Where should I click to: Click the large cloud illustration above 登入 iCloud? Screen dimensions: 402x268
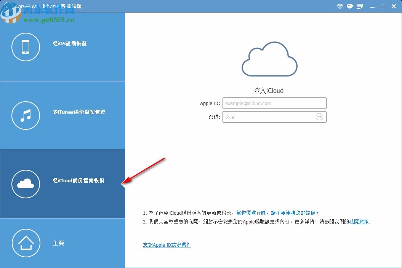269,60
